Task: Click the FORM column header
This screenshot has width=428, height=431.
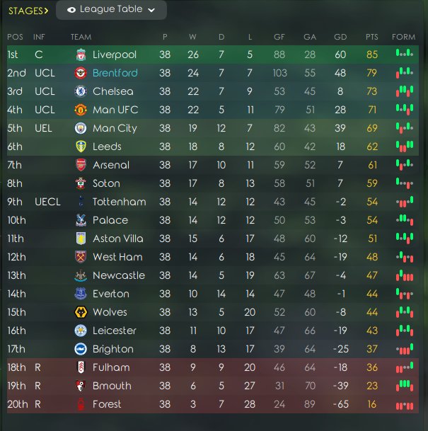Action: pos(403,37)
